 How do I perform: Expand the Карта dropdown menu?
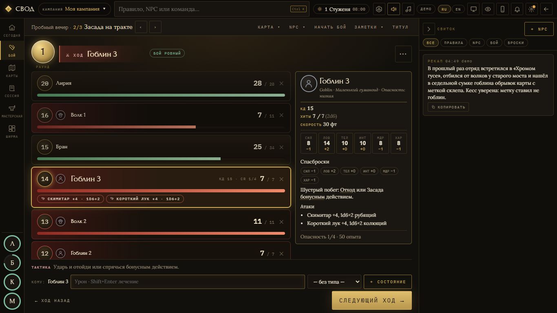tap(269, 27)
